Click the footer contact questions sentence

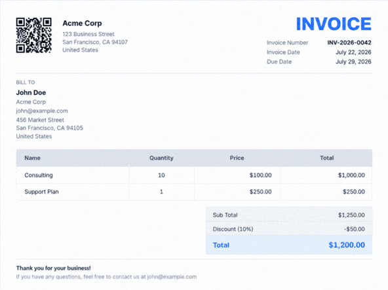click(x=106, y=277)
